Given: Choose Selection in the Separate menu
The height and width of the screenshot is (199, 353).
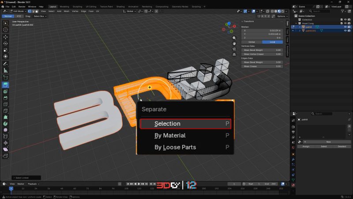Looking at the screenshot, I should point(185,124).
